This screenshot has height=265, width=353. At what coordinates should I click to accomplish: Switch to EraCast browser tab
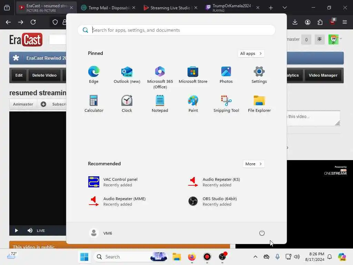(x=46, y=8)
